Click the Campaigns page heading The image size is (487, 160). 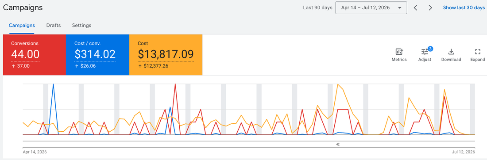pos(23,8)
